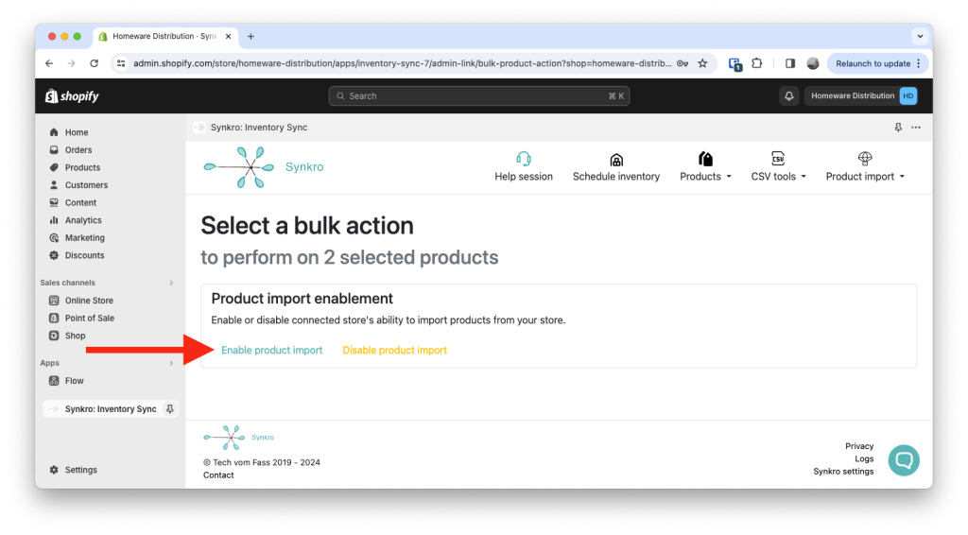Open Synkro settings link
This screenshot has width=968, height=535.
(843, 472)
